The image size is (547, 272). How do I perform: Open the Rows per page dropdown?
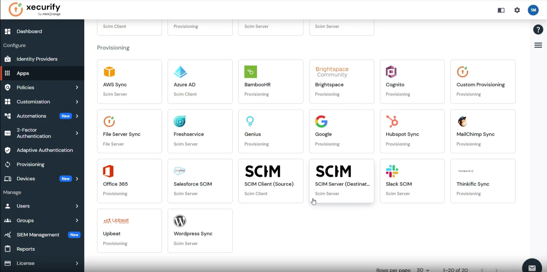pos(423,270)
